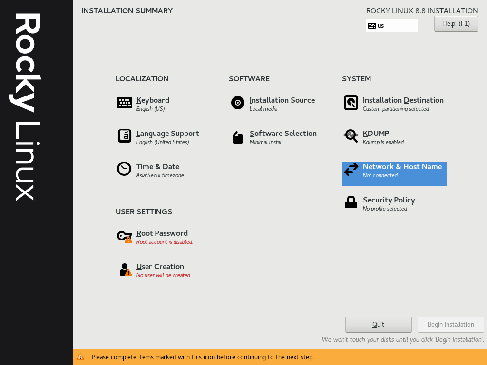Click the Installation Source disc icon
The width and height of the screenshot is (487, 365).
pos(238,103)
